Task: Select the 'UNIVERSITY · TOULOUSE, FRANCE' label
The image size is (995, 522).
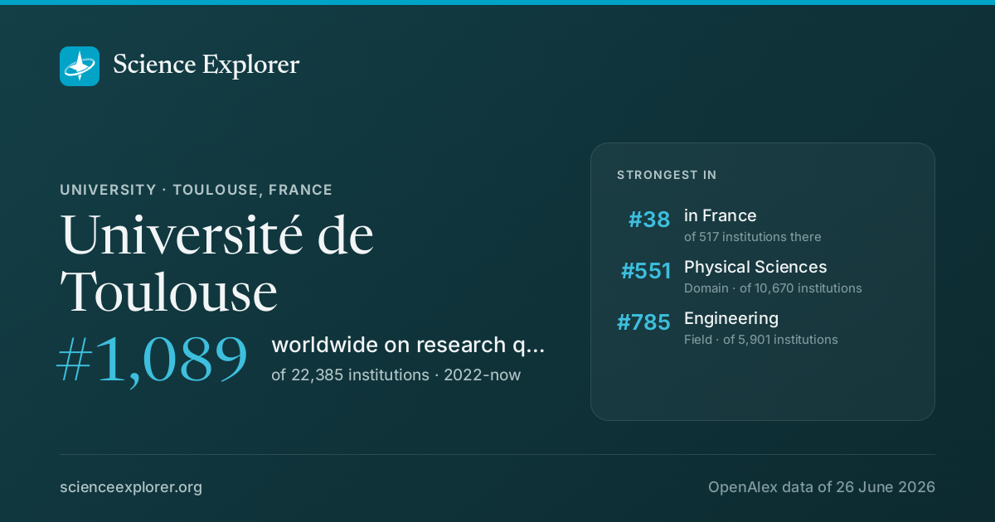Action: click(196, 190)
